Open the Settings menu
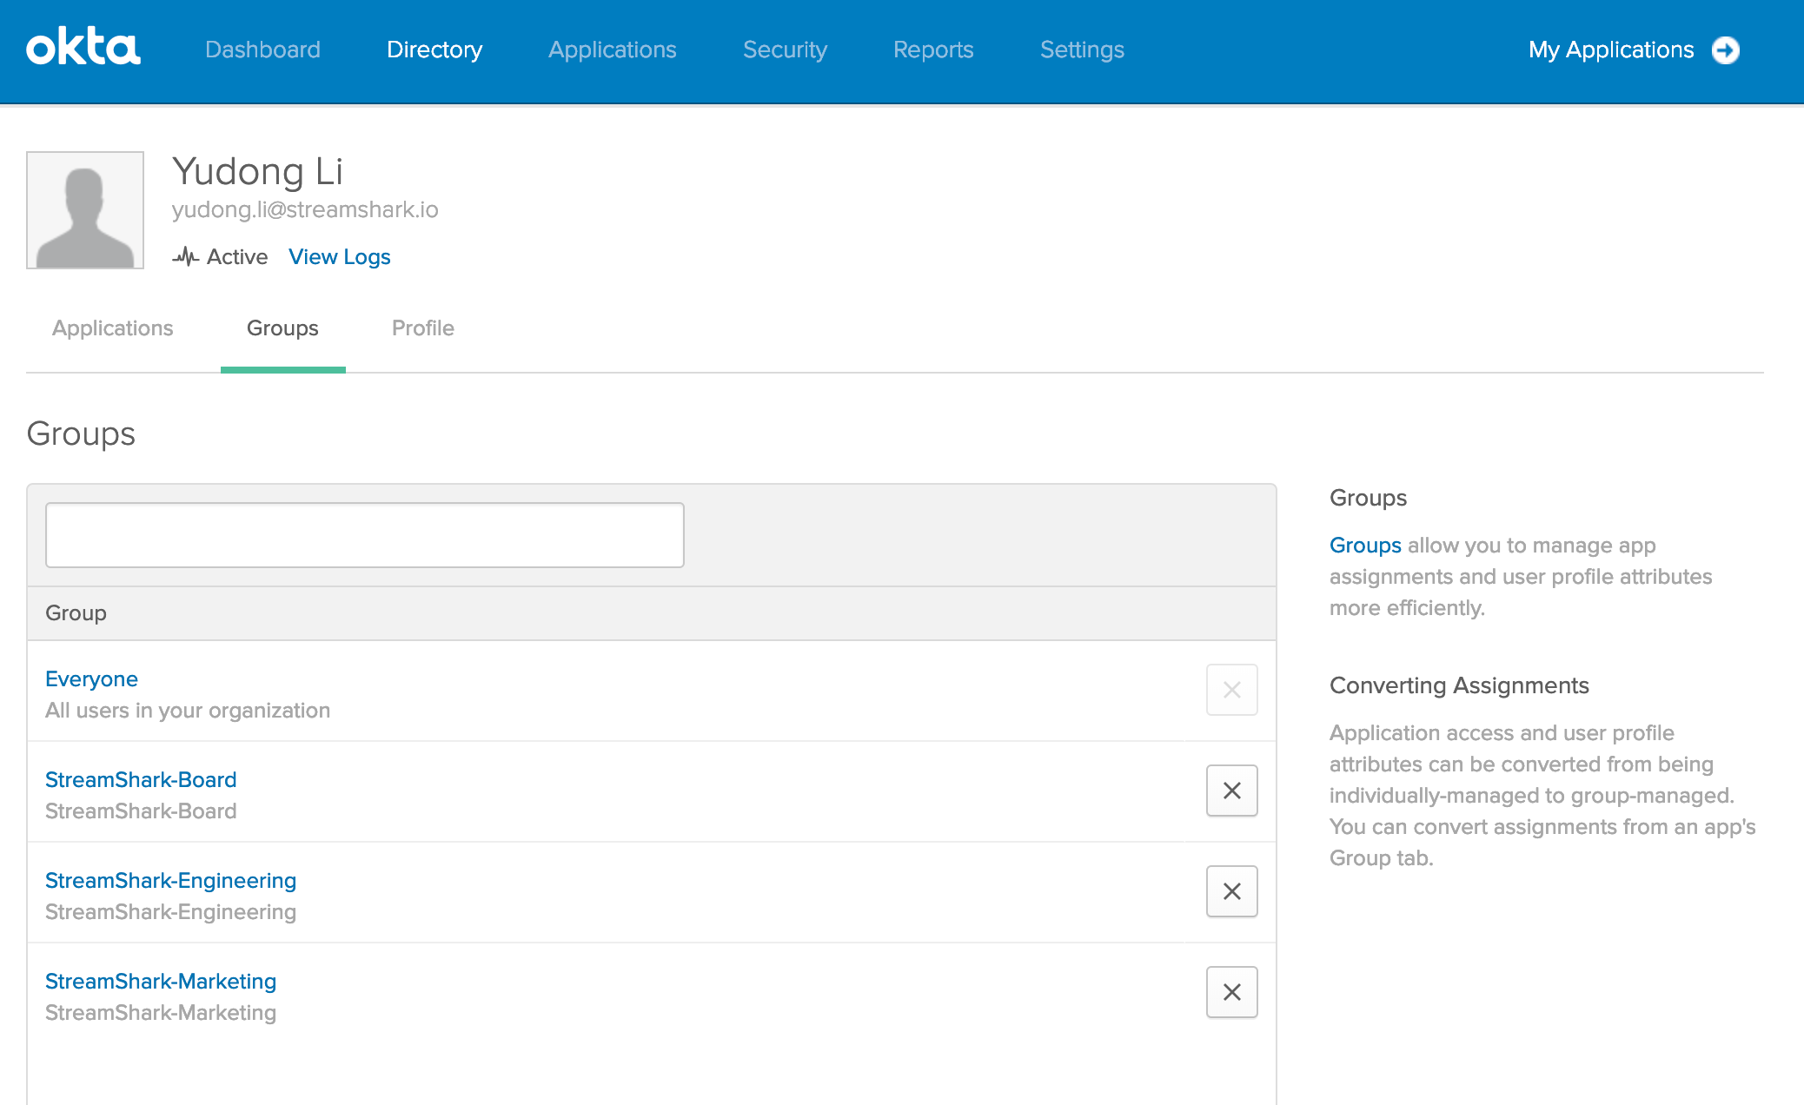 point(1082,50)
